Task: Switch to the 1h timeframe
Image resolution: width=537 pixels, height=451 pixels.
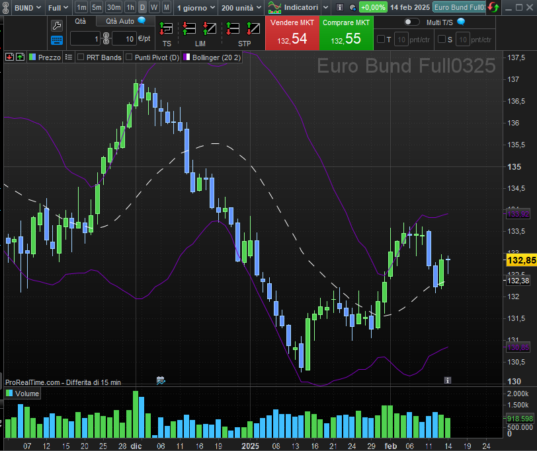Action: coord(130,7)
